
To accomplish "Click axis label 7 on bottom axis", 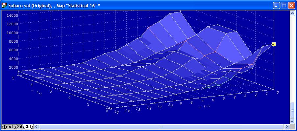I will 202,101.
